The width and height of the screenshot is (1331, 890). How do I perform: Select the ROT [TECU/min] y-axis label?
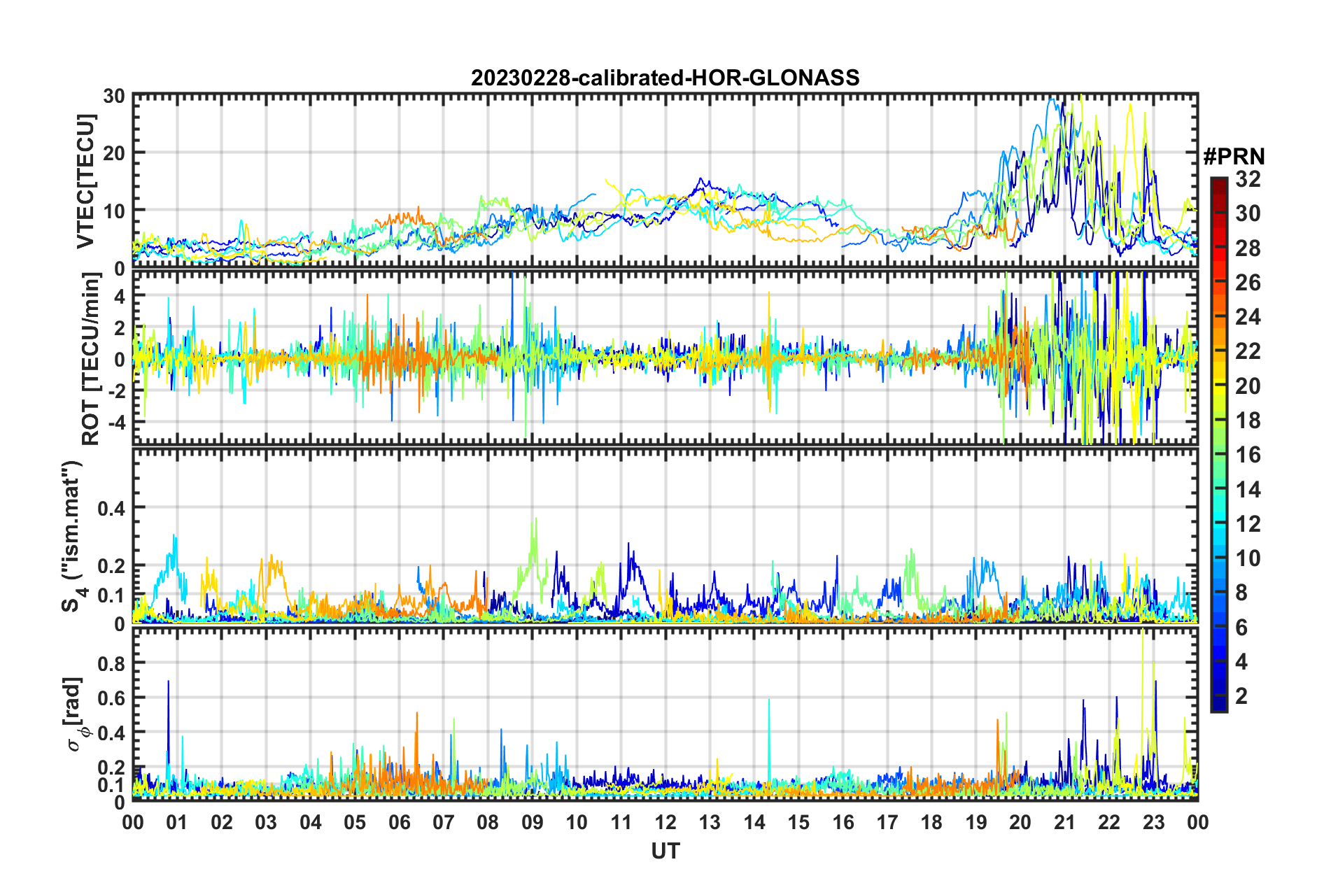click(x=91, y=359)
